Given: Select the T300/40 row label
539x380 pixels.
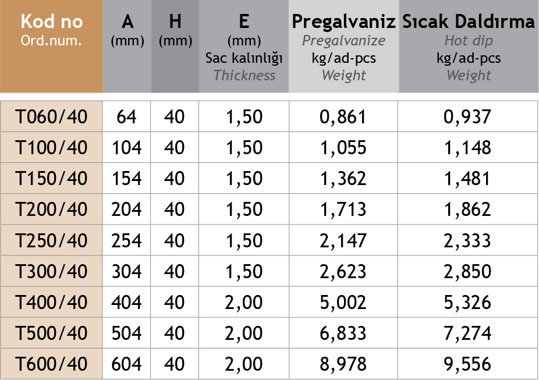Looking at the screenshot, I should [x=51, y=271].
